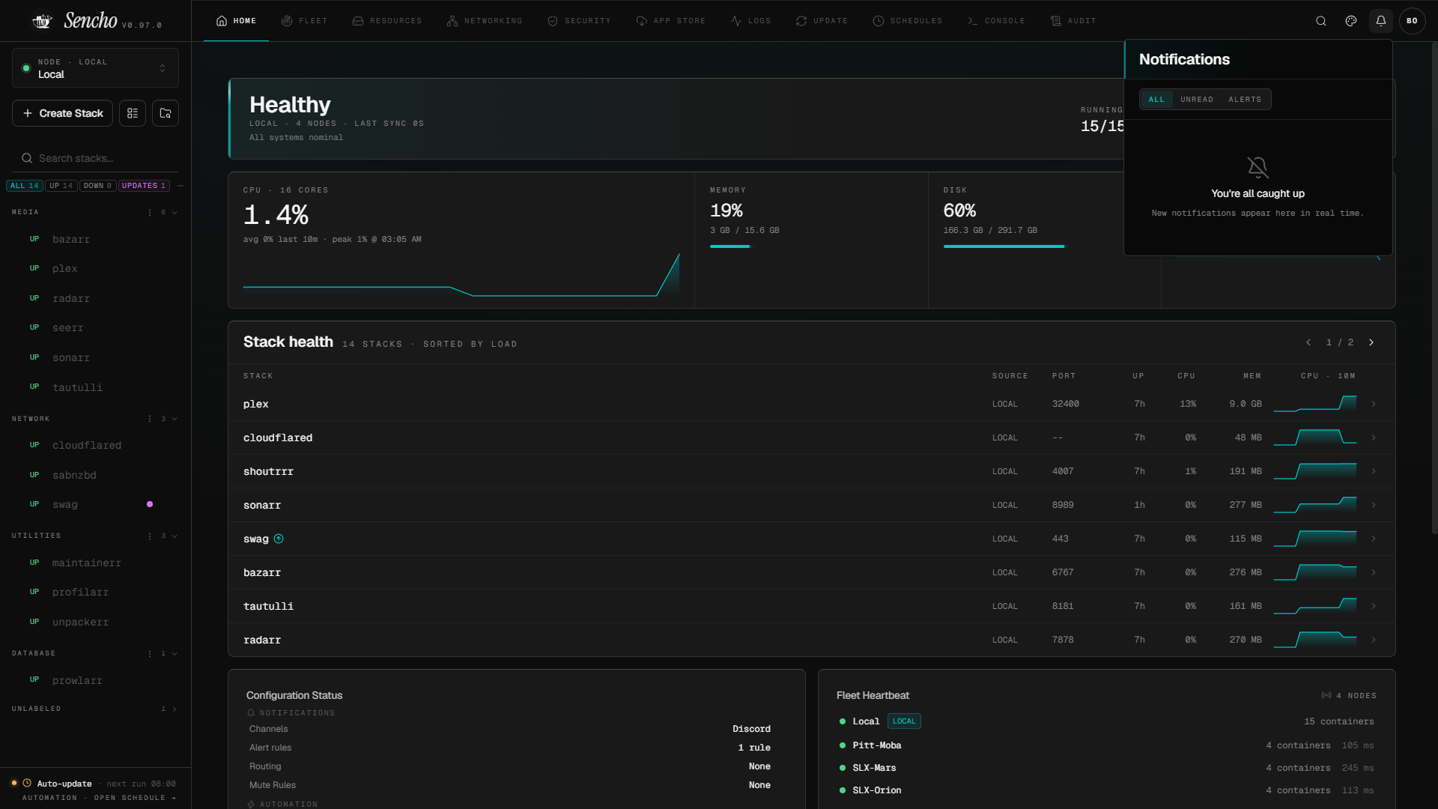This screenshot has width=1438, height=809.
Task: Open the Node Local selector dropdown
Action: pos(95,68)
